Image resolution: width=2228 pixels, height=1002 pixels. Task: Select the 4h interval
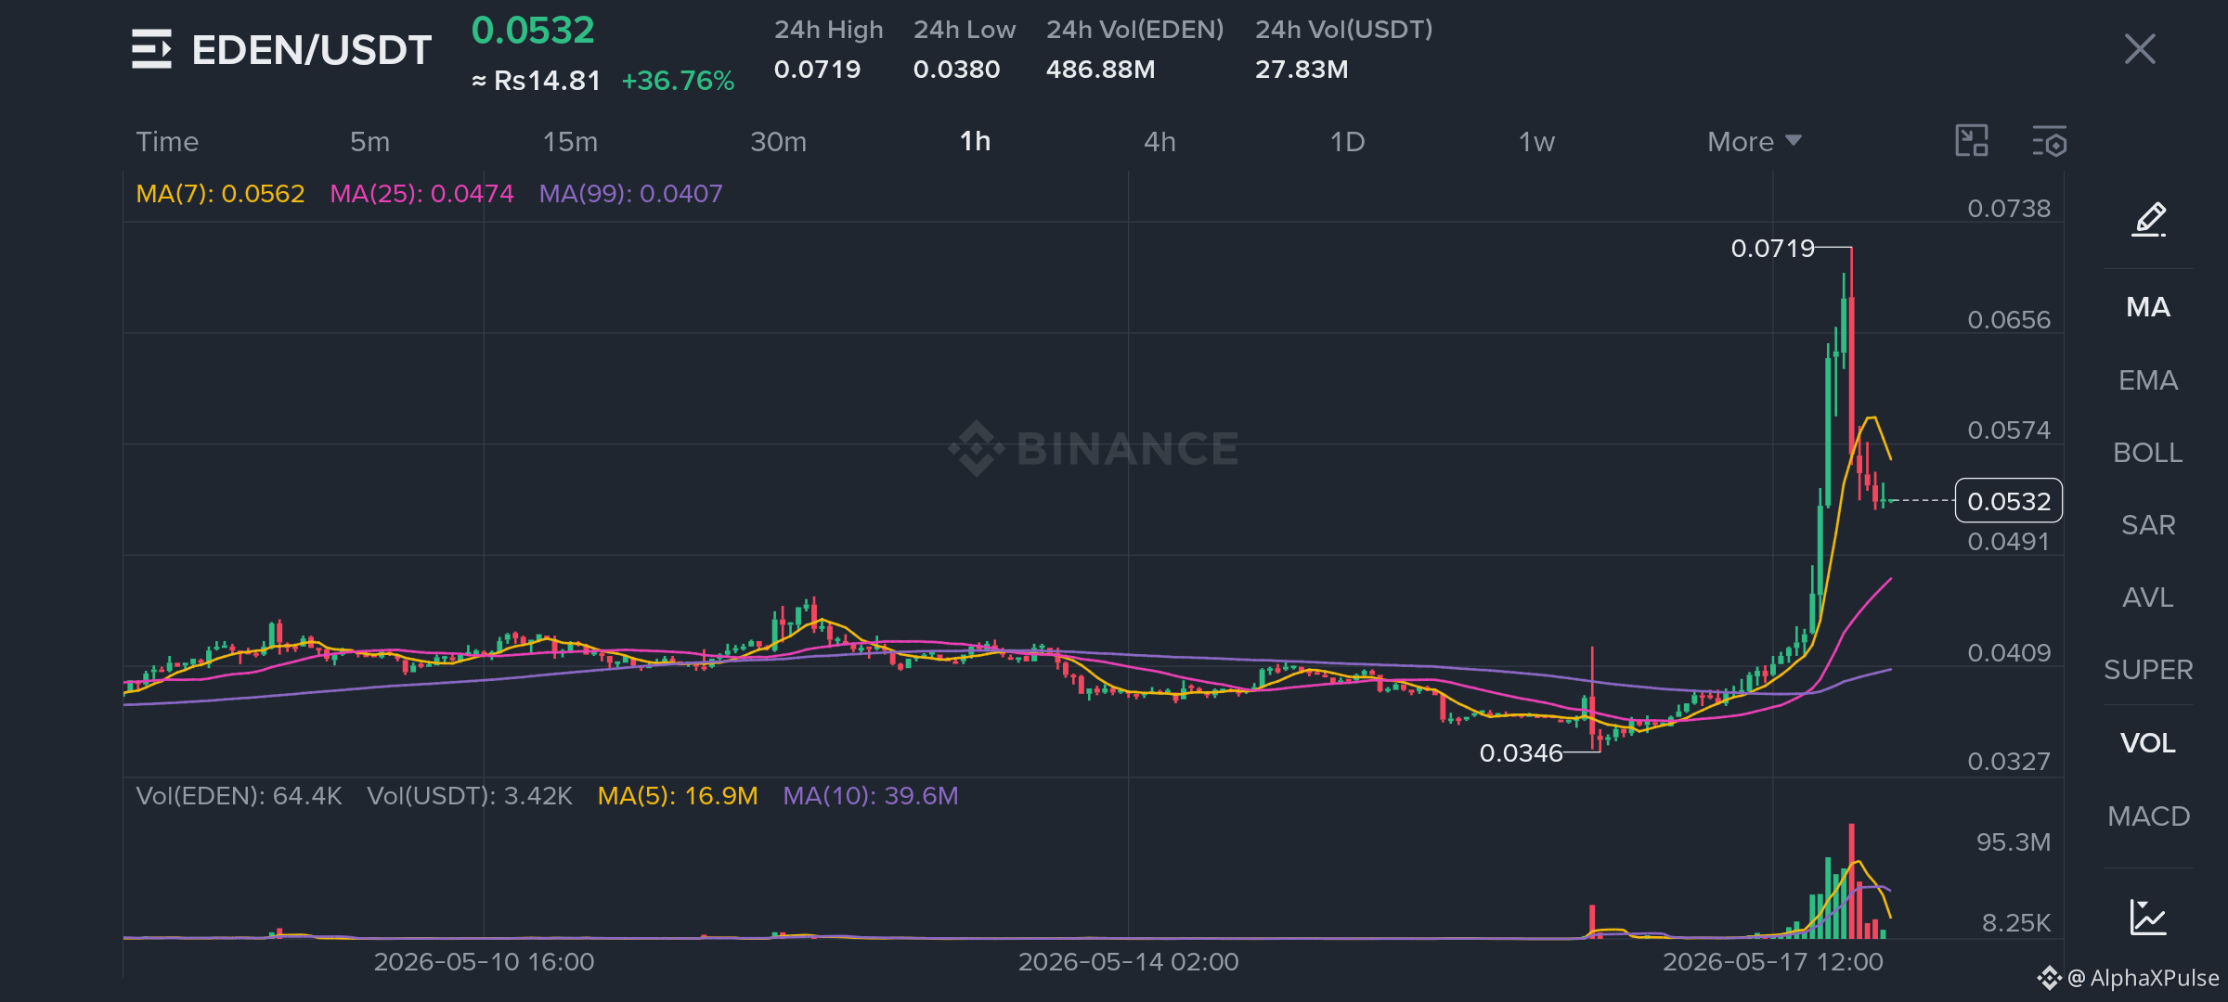(x=1159, y=142)
